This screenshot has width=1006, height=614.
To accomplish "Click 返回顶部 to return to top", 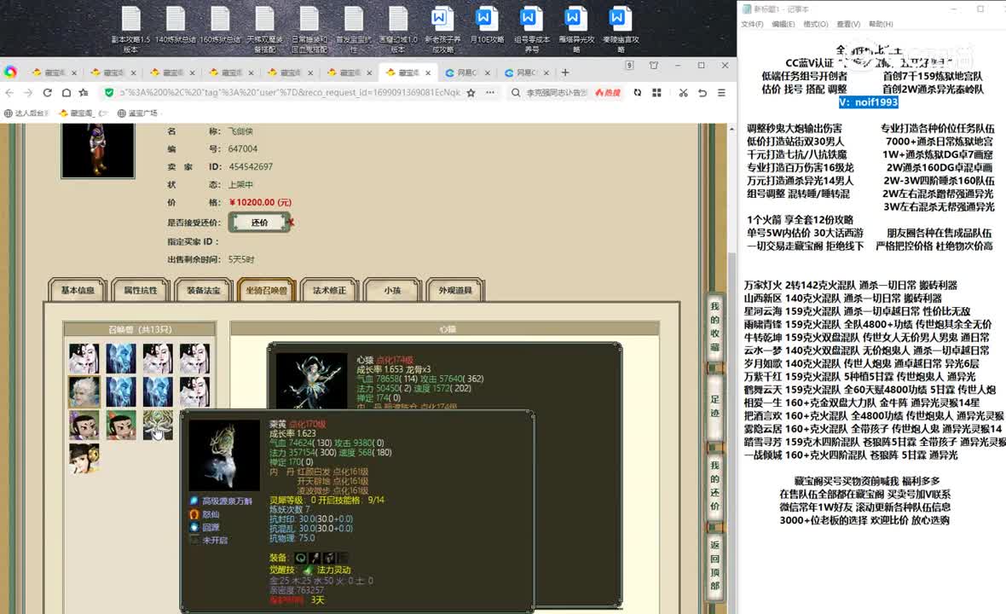I will (714, 565).
